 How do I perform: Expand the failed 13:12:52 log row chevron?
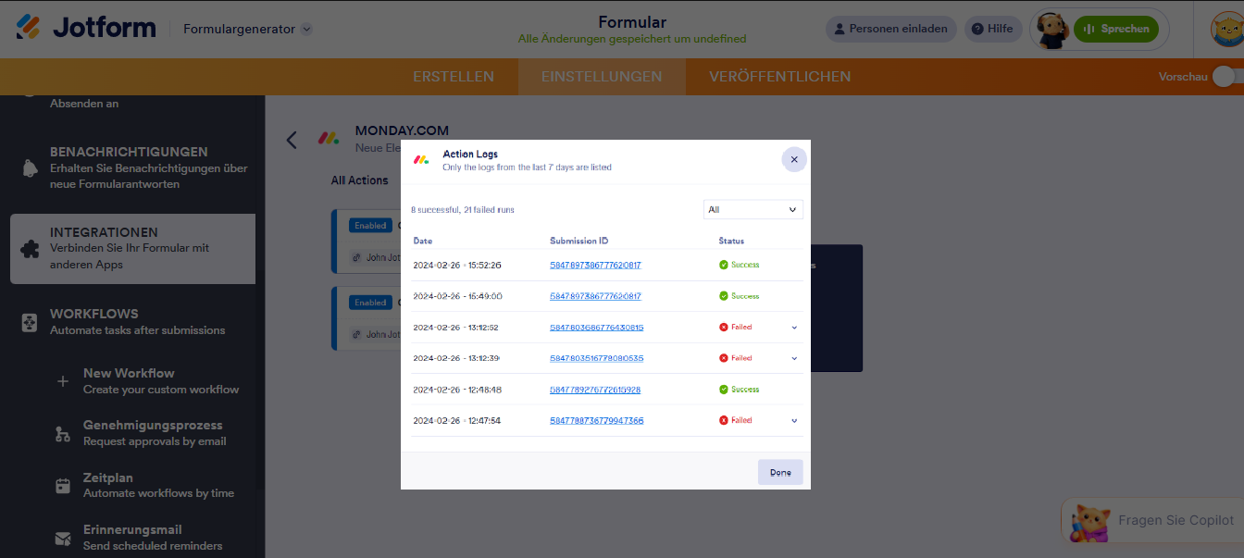794,327
